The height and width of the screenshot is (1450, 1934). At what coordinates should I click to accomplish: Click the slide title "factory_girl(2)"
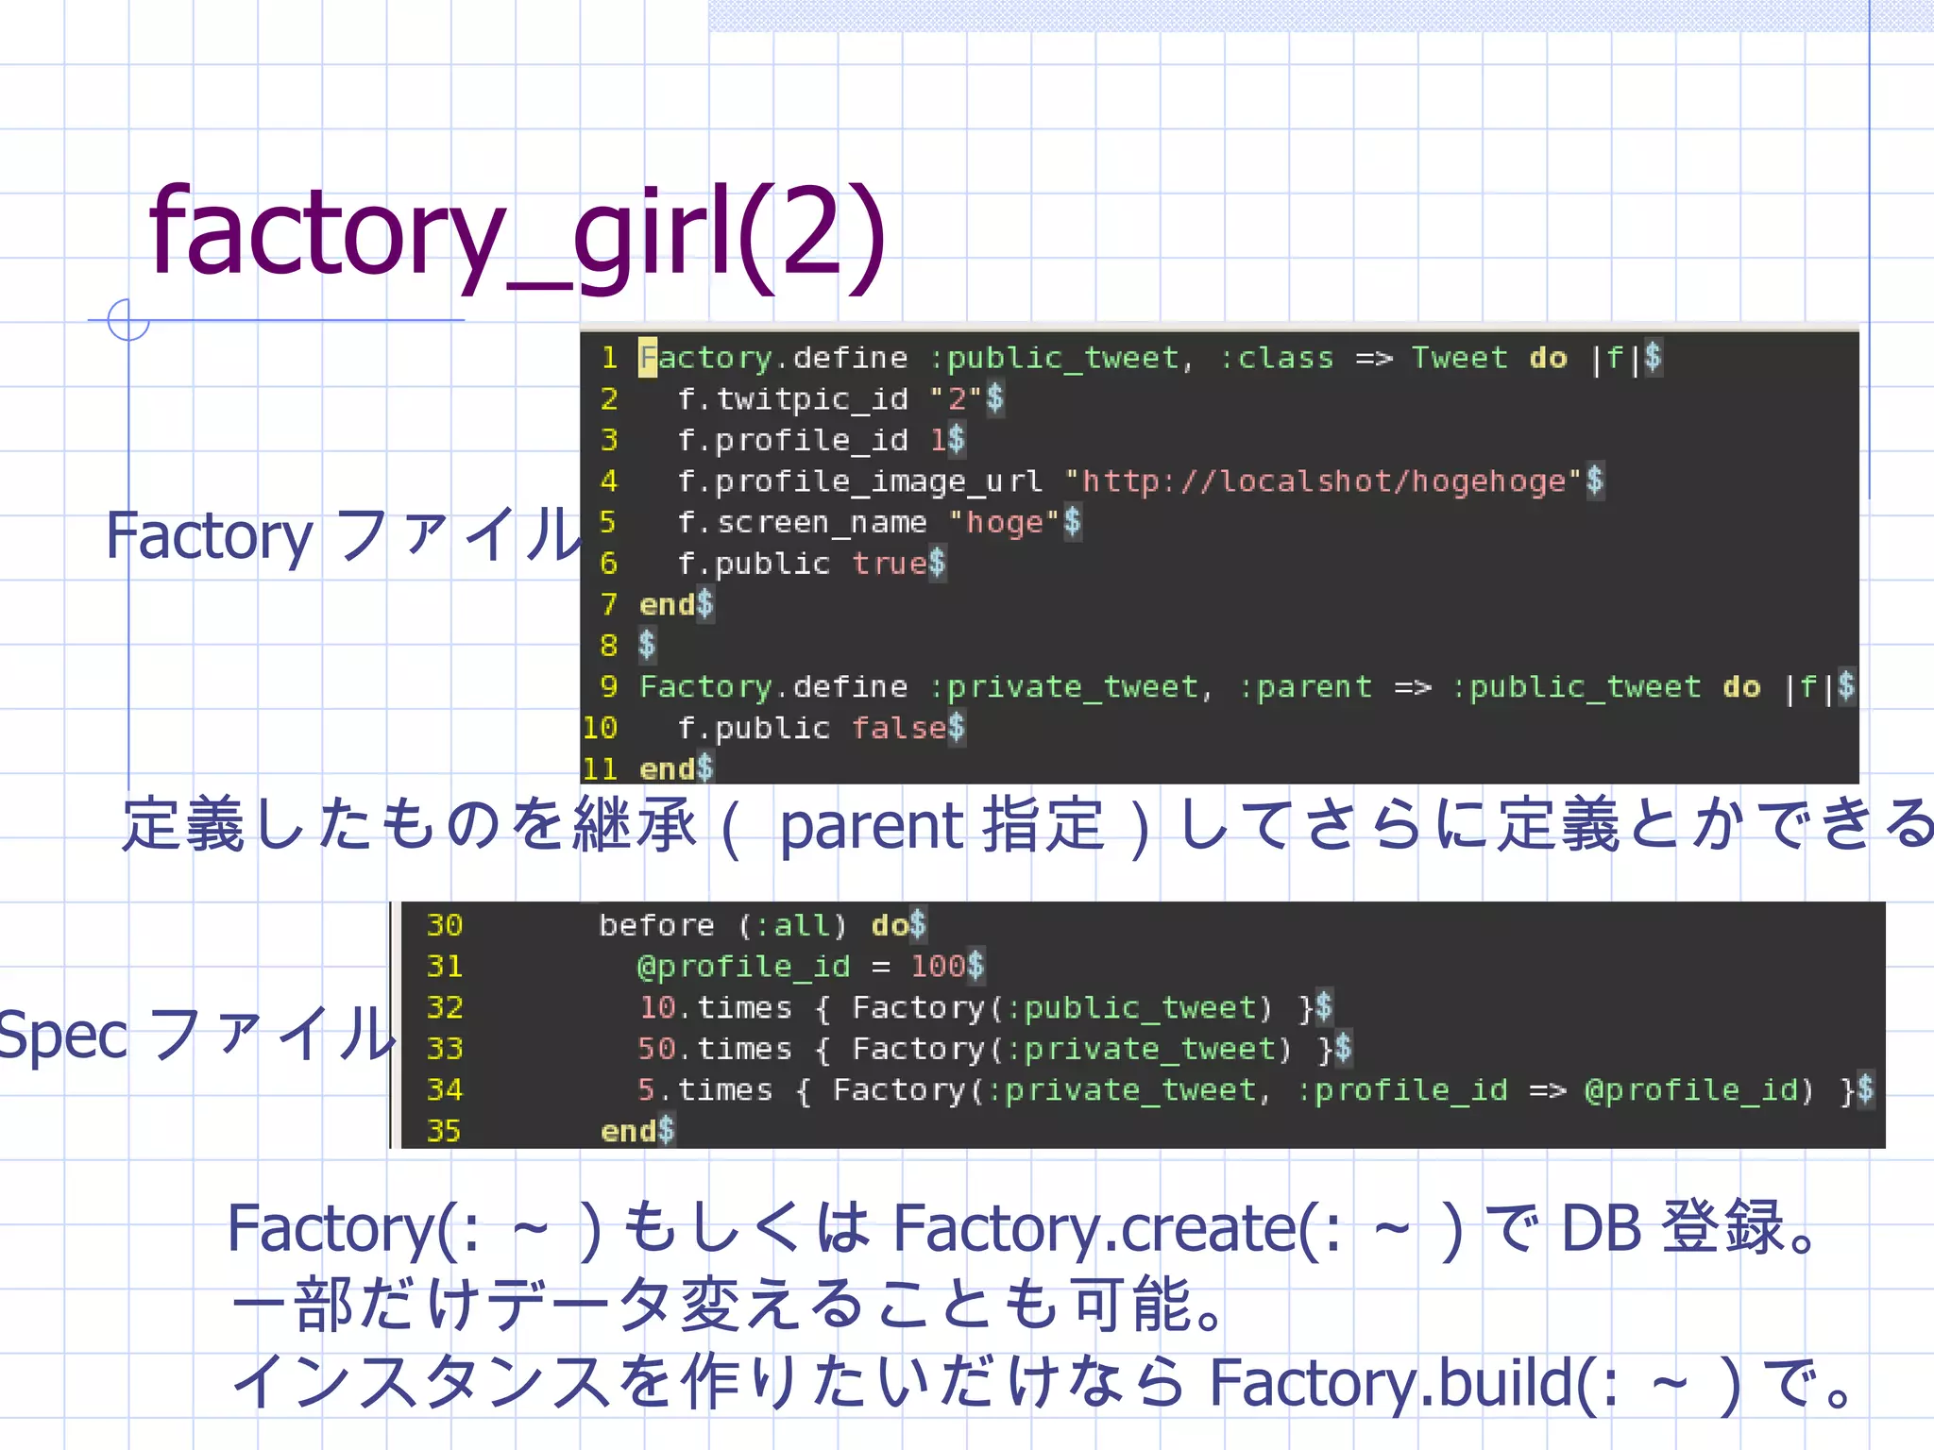[x=517, y=235]
